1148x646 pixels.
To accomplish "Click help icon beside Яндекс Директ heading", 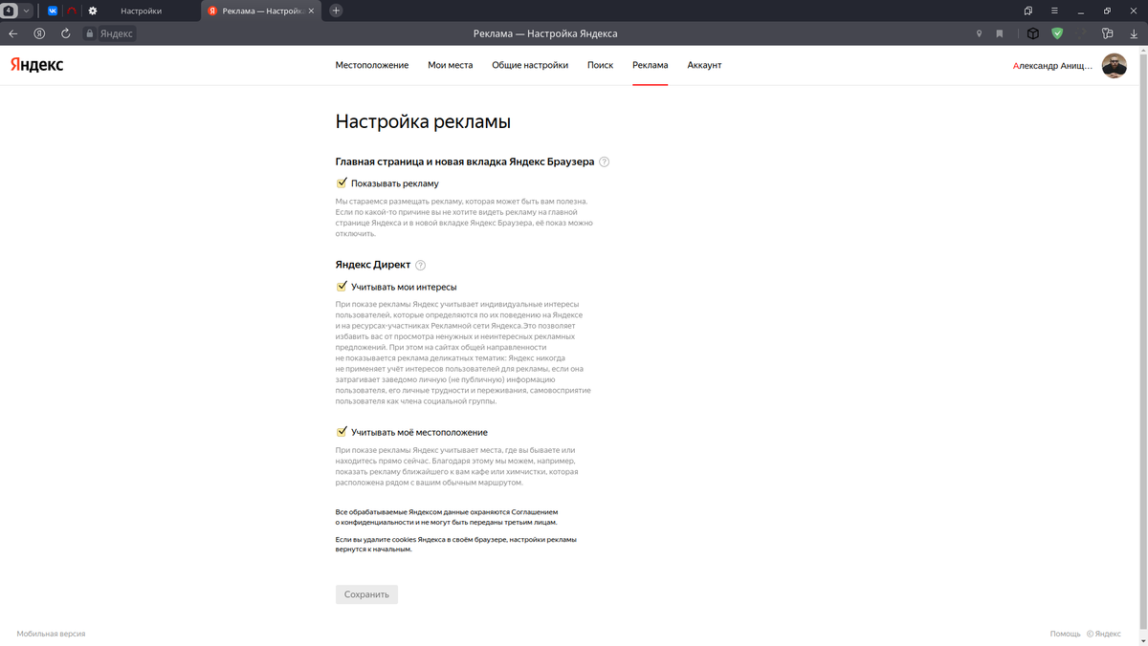I will (x=420, y=265).
